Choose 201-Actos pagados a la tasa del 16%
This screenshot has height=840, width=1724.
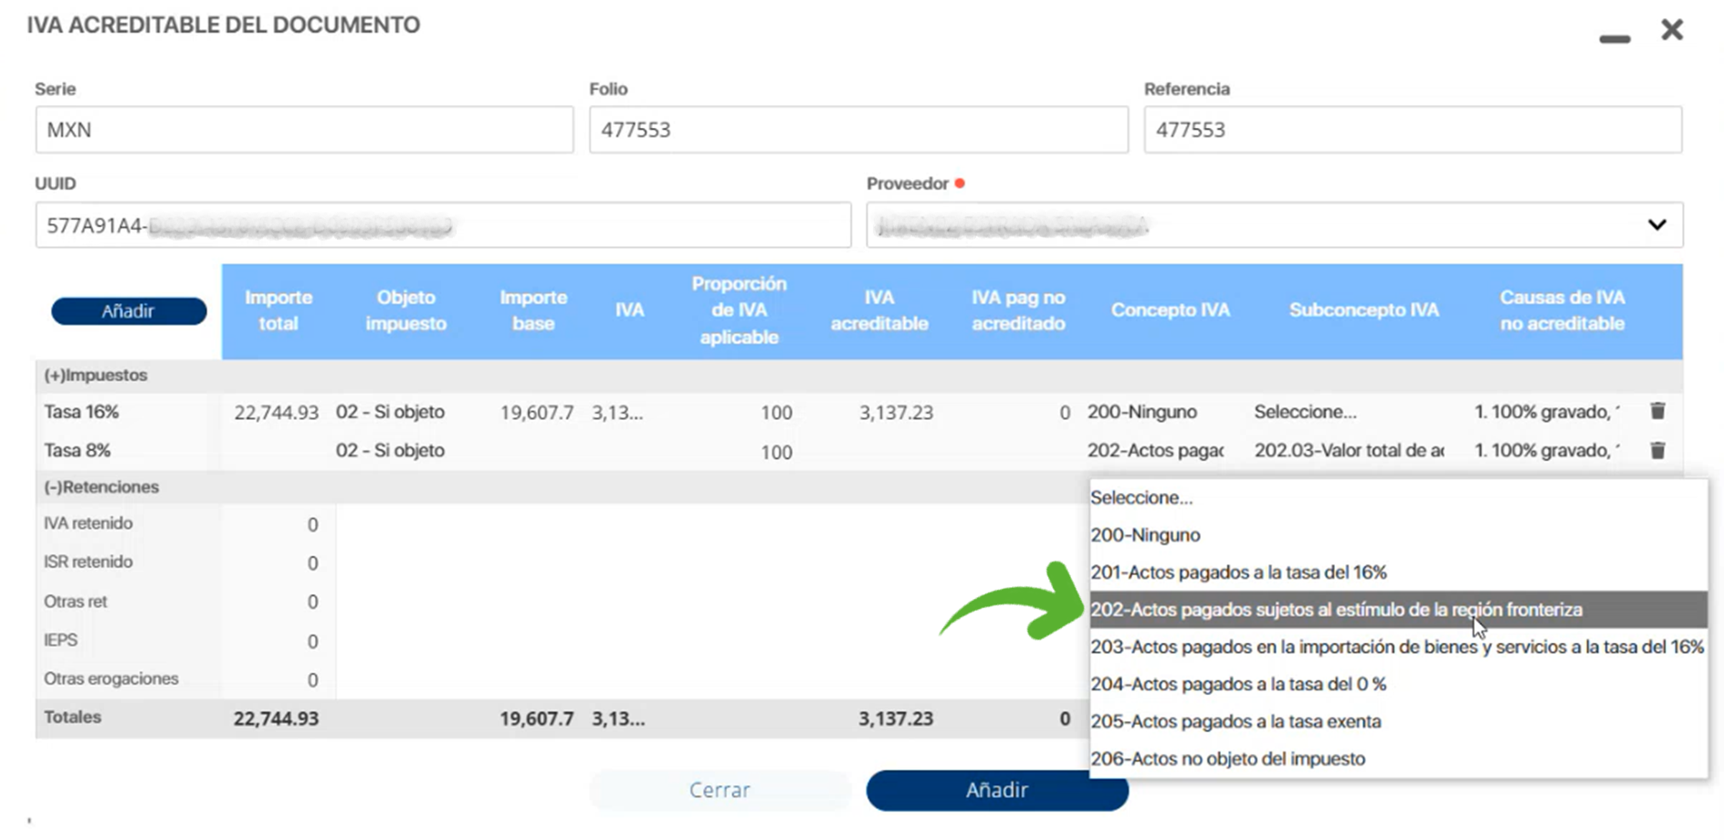[x=1238, y=572]
